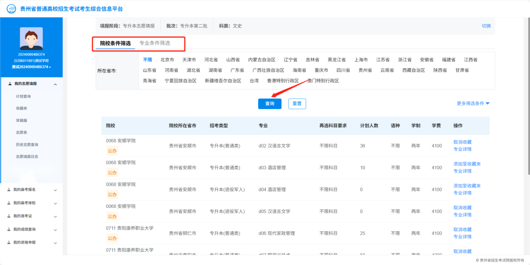Click the icon beside 我的资格申报
The image size is (530, 265).
click(x=10, y=242)
